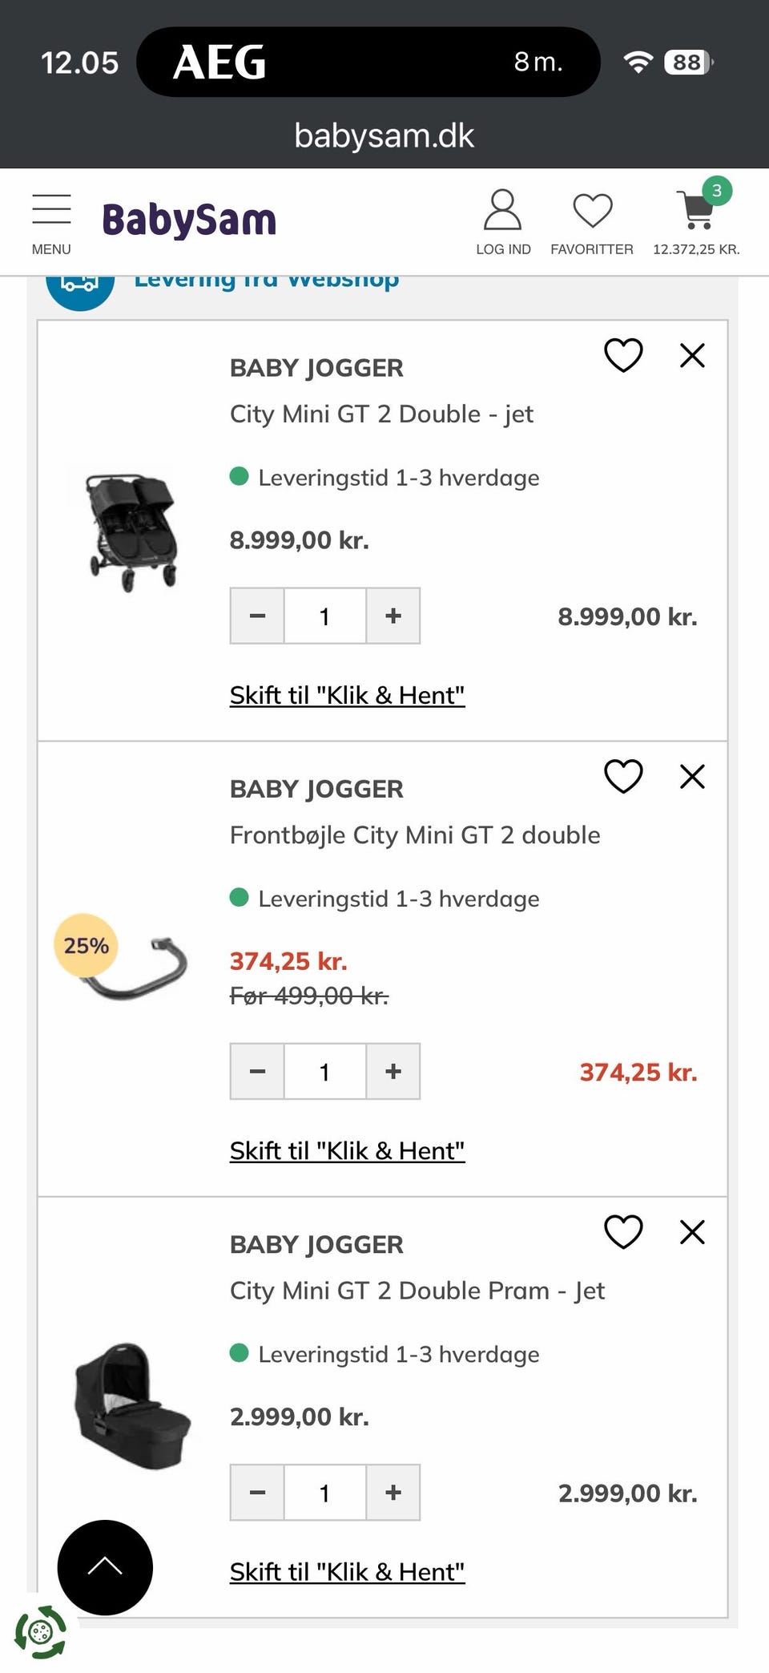Click the quantity field of the Double Pram
Viewport: 769px width, 1673px height.
pos(324,1492)
